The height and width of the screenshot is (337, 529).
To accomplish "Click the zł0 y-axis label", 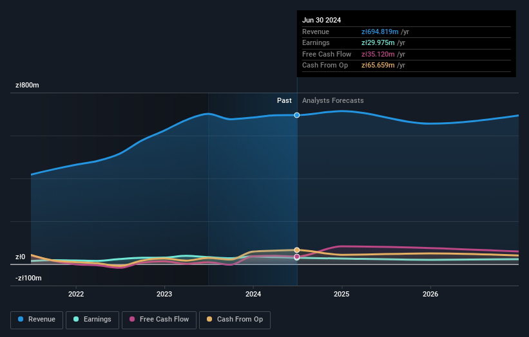I will [20, 257].
